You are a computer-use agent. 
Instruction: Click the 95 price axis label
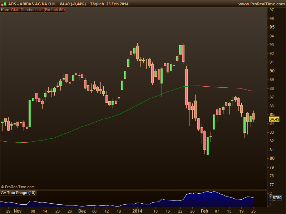272,27
